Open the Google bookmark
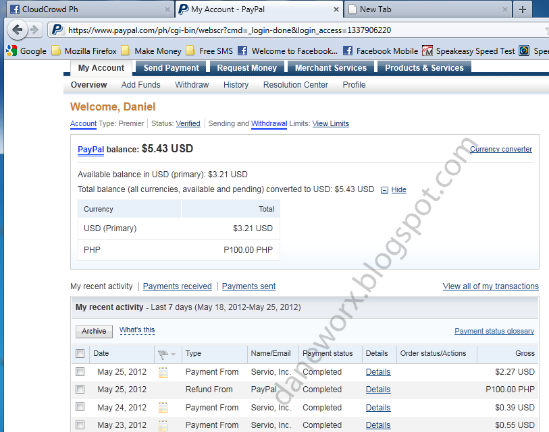Viewport: 549px width, 432px height. click(x=26, y=51)
